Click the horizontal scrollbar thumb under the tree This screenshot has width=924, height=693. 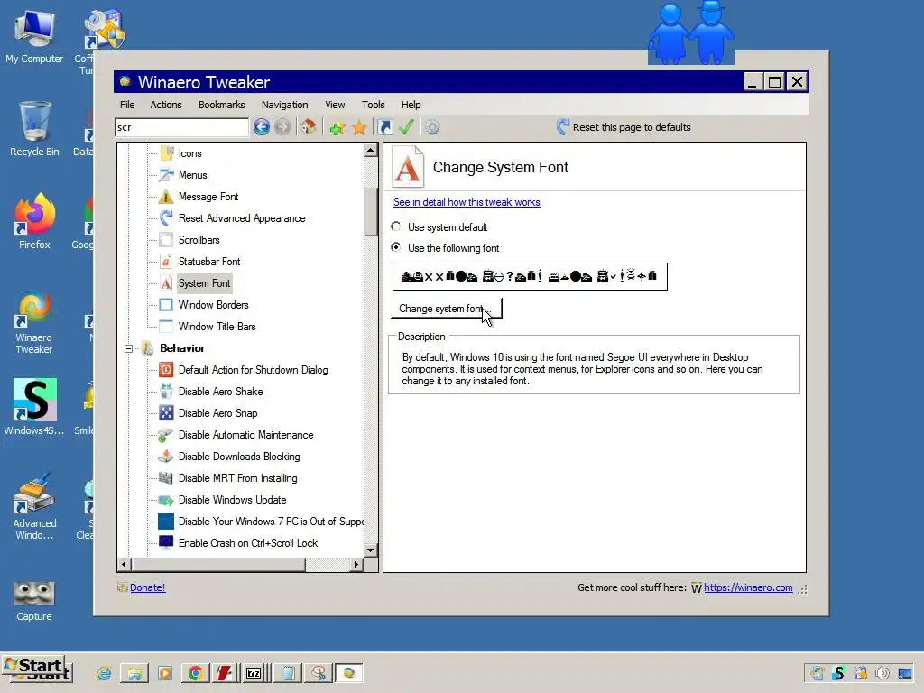(218, 565)
